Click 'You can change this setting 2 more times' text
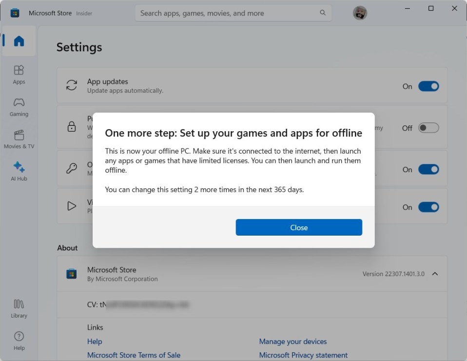This screenshot has height=361, width=467. 204,190
